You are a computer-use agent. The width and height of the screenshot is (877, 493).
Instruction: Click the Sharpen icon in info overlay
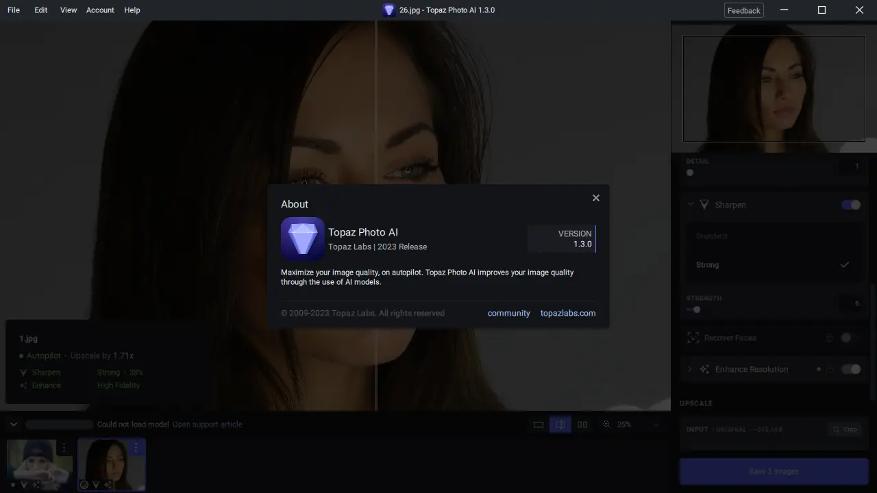24,372
